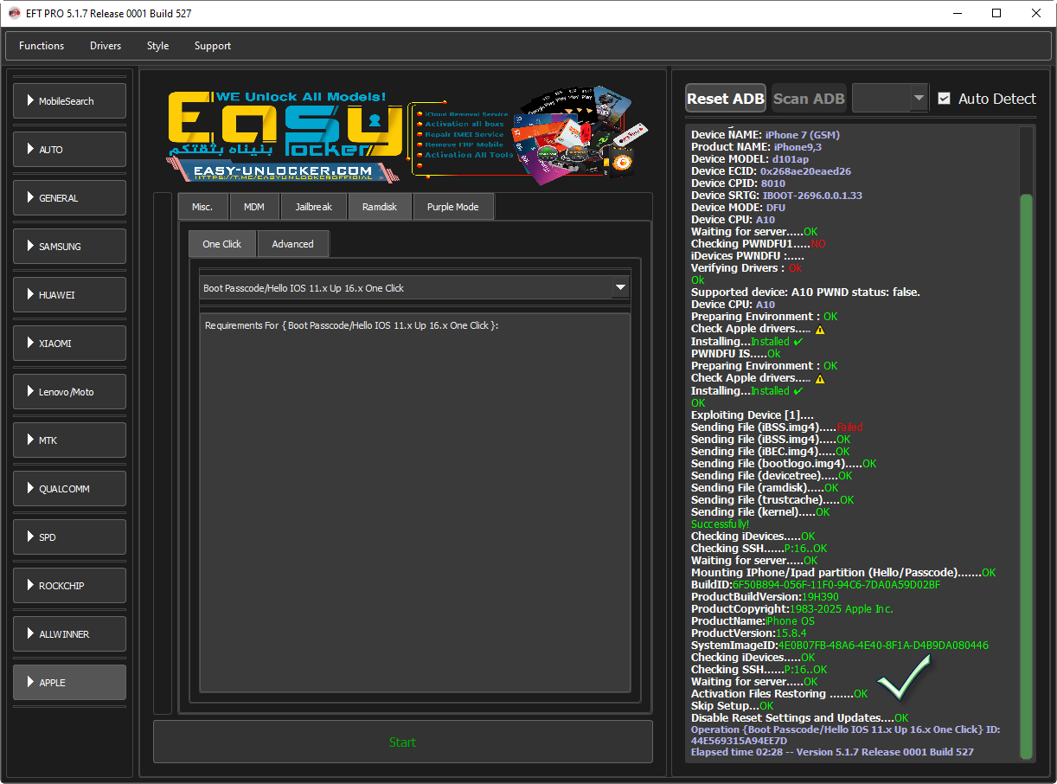Expand the SAMSUNG section
The image size is (1057, 784).
pos(70,247)
